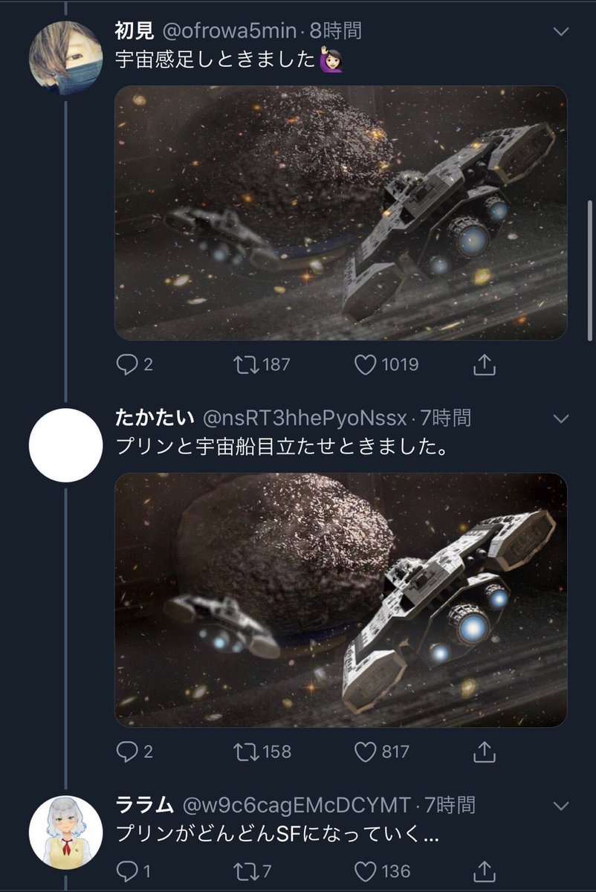Share たかたい's tweet via share icon
The height and width of the screenshot is (892, 596).
484,752
